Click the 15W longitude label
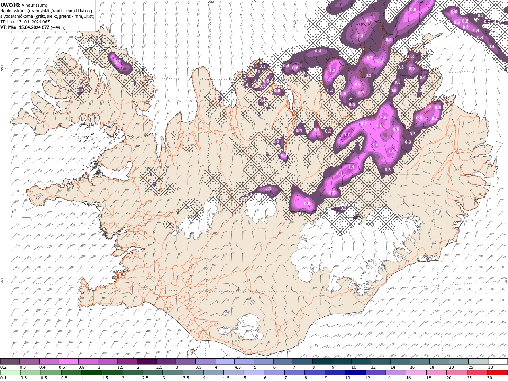This screenshot has width=508, height=381. click(x=420, y=2)
